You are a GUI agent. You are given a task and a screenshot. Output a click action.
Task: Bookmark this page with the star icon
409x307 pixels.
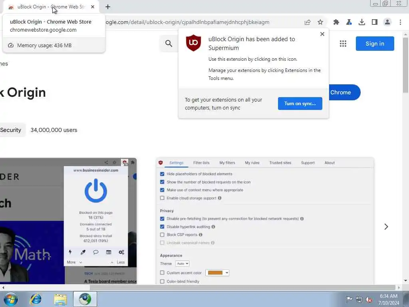tap(320, 22)
